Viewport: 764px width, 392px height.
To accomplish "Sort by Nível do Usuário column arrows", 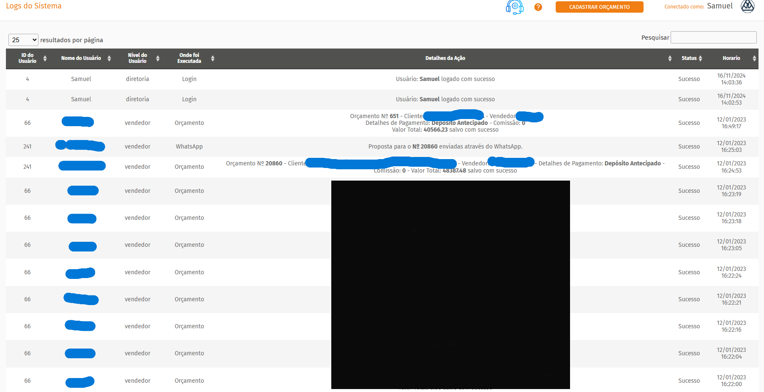I will pyautogui.click(x=158, y=58).
